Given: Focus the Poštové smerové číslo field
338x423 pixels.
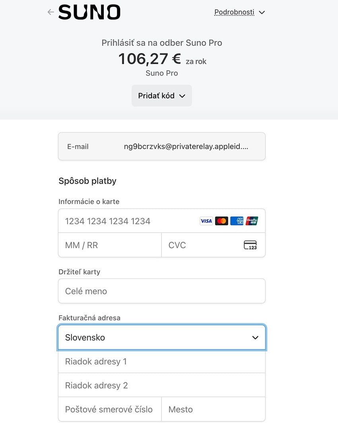Looking at the screenshot, I should click(x=109, y=409).
